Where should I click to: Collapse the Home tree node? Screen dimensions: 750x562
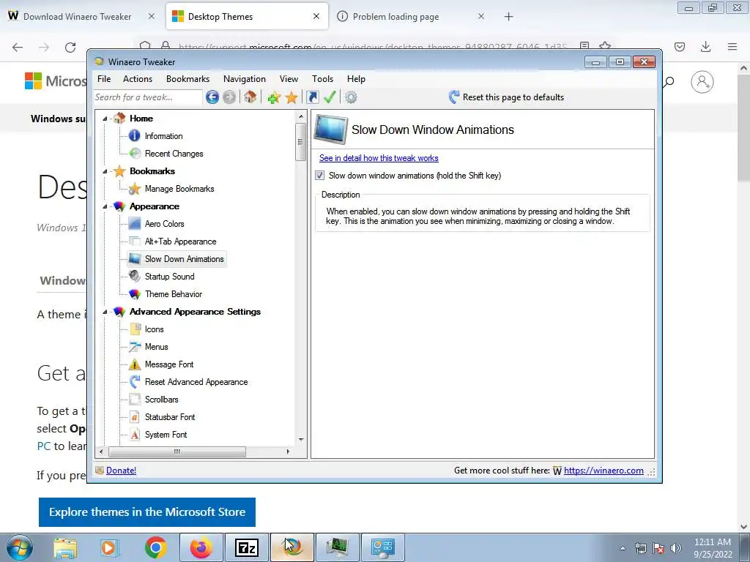tap(105, 119)
